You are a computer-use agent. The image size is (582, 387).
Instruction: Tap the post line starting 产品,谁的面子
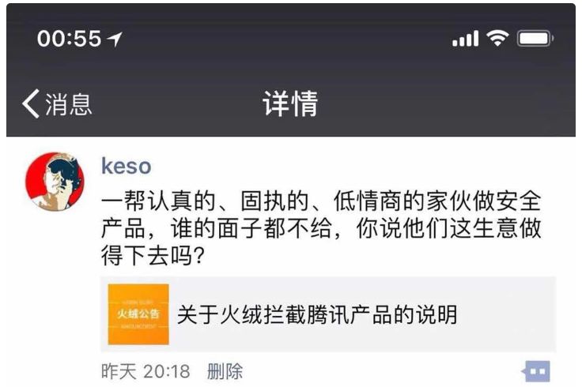(x=321, y=228)
